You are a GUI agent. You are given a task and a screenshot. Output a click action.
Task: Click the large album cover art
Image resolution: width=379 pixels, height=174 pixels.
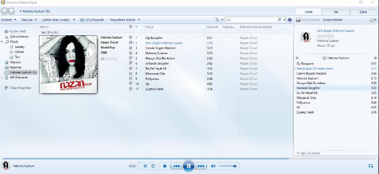coord(68,64)
